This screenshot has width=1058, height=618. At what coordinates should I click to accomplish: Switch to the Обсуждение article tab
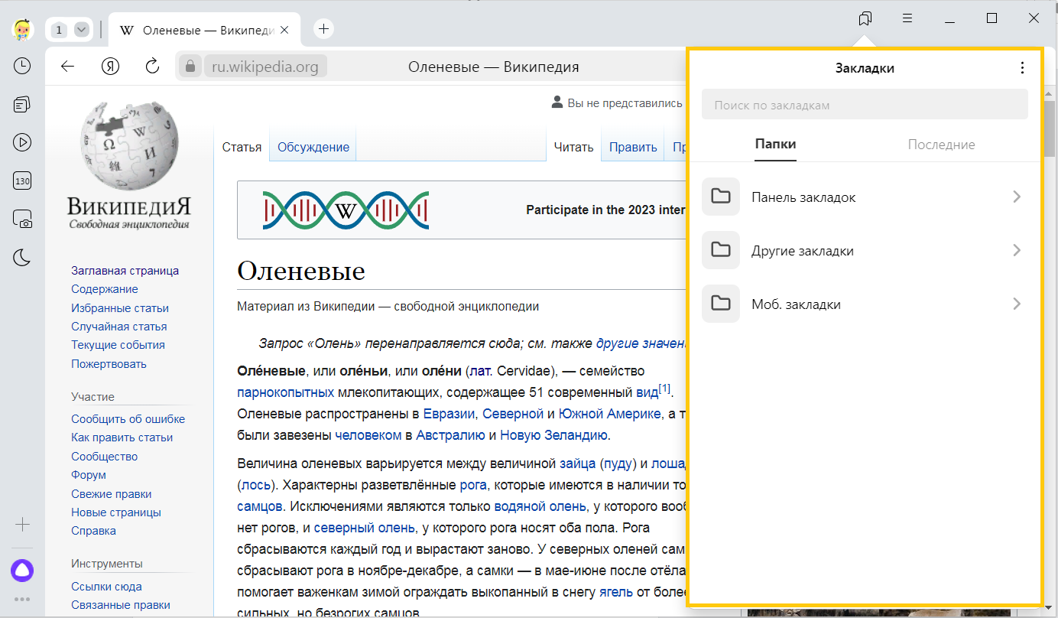(313, 148)
